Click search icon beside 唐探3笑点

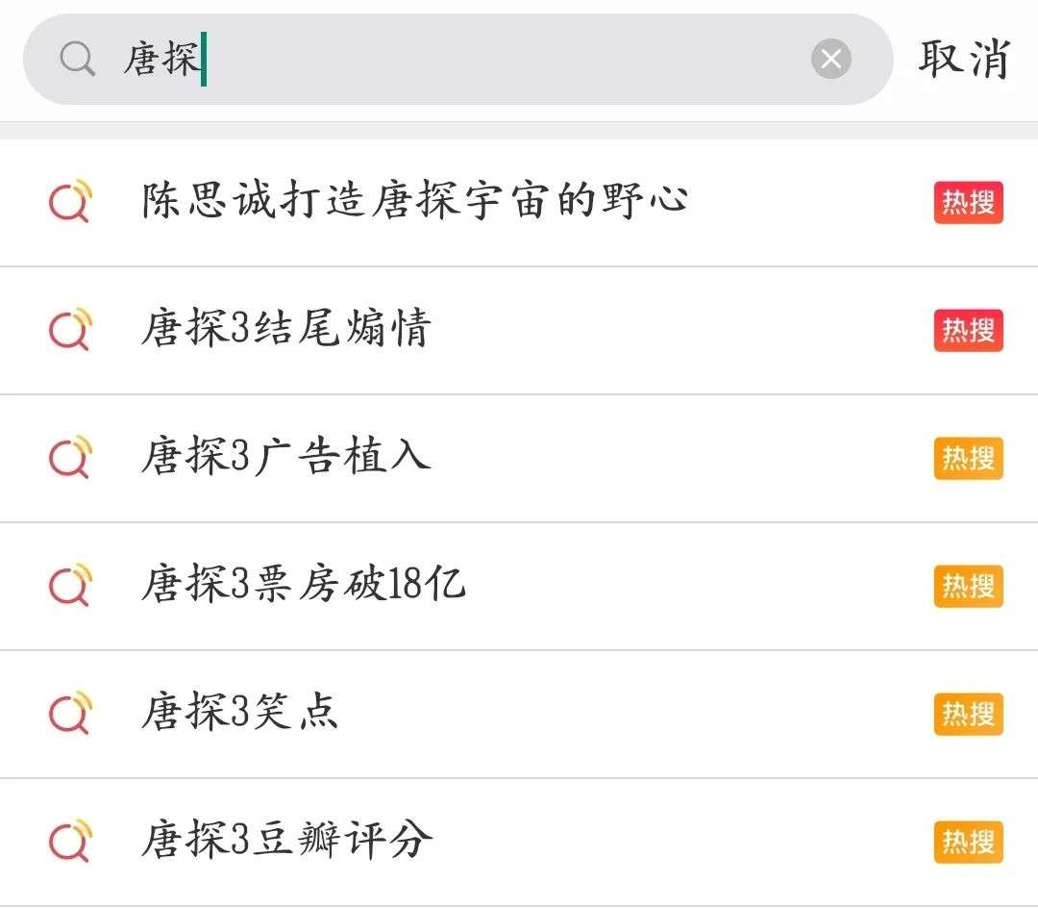[70, 713]
